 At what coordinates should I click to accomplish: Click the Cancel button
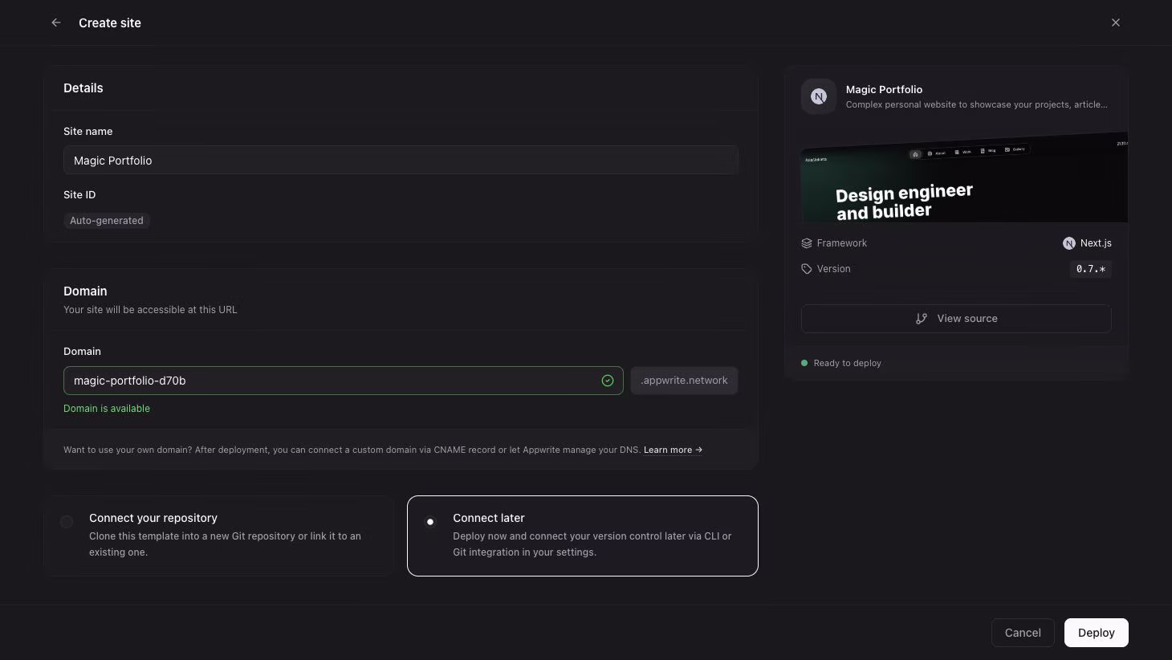click(1023, 633)
